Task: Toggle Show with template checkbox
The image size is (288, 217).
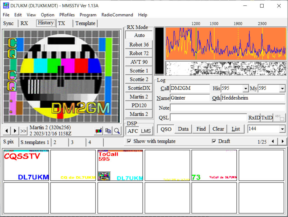Action: pos(129,141)
